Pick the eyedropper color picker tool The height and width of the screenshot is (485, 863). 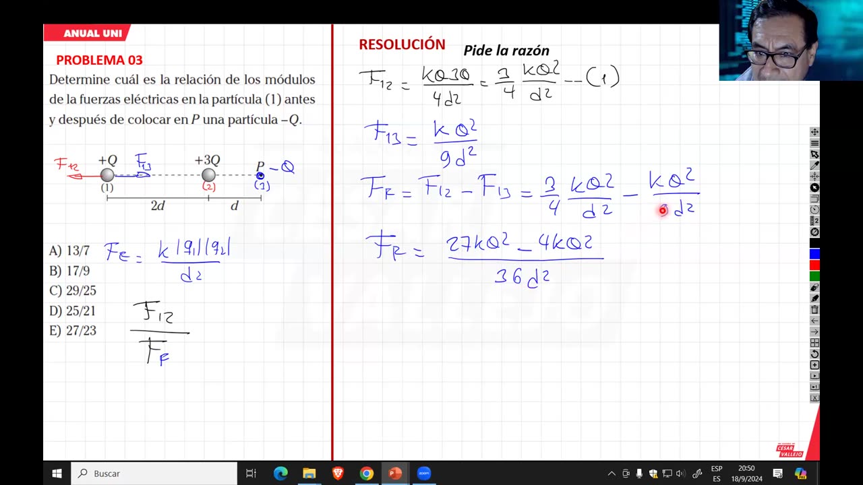coord(814,165)
